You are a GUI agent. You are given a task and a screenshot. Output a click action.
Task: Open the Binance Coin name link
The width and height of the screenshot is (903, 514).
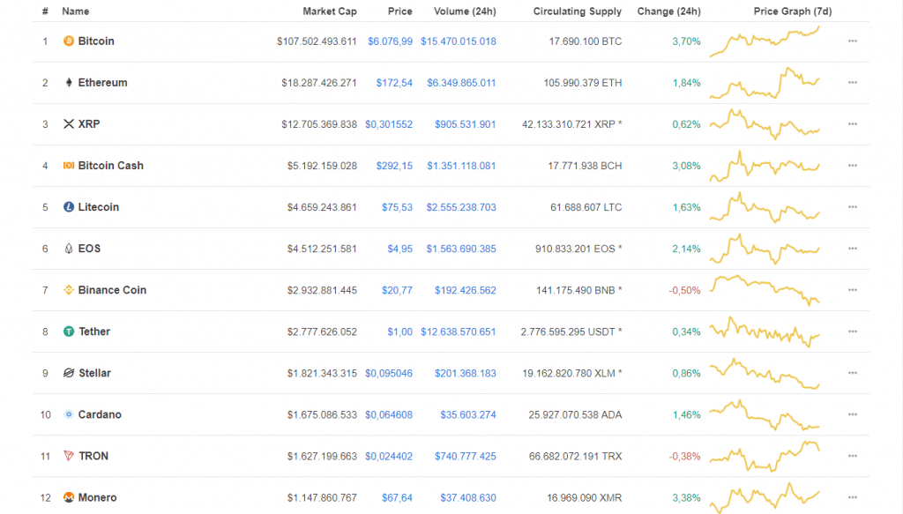(112, 289)
